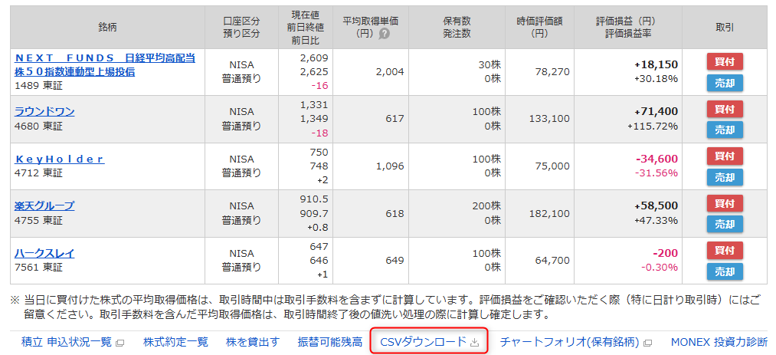Click the +18,150 profit value
The height and width of the screenshot is (355, 776).
pos(656,64)
